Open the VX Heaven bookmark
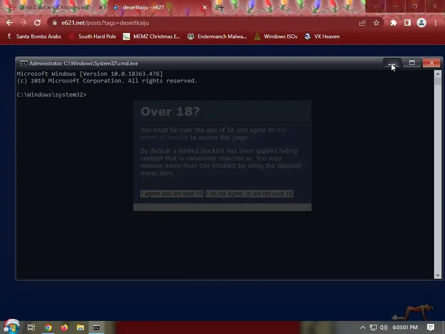This screenshot has width=445, height=334. (322, 37)
